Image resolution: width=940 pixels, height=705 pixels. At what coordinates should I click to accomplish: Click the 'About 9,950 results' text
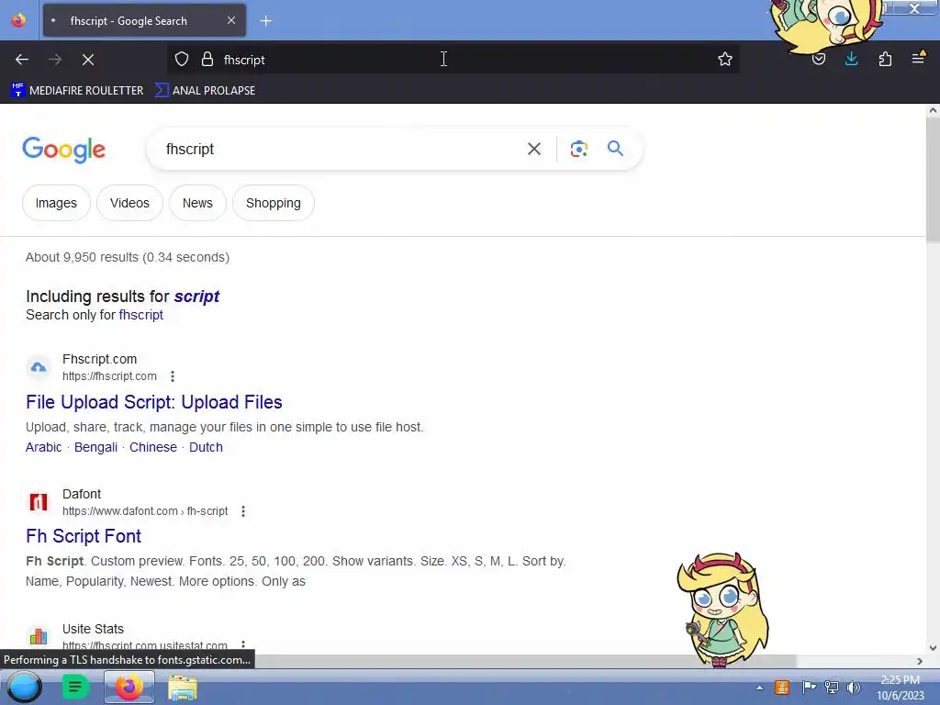(128, 258)
